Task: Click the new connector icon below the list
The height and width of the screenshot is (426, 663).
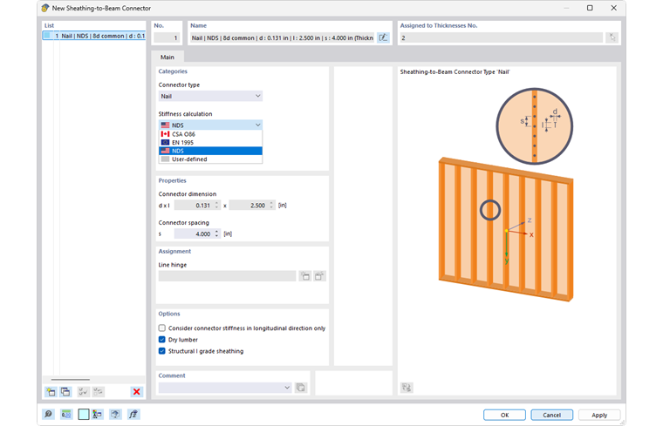Action: pos(51,392)
